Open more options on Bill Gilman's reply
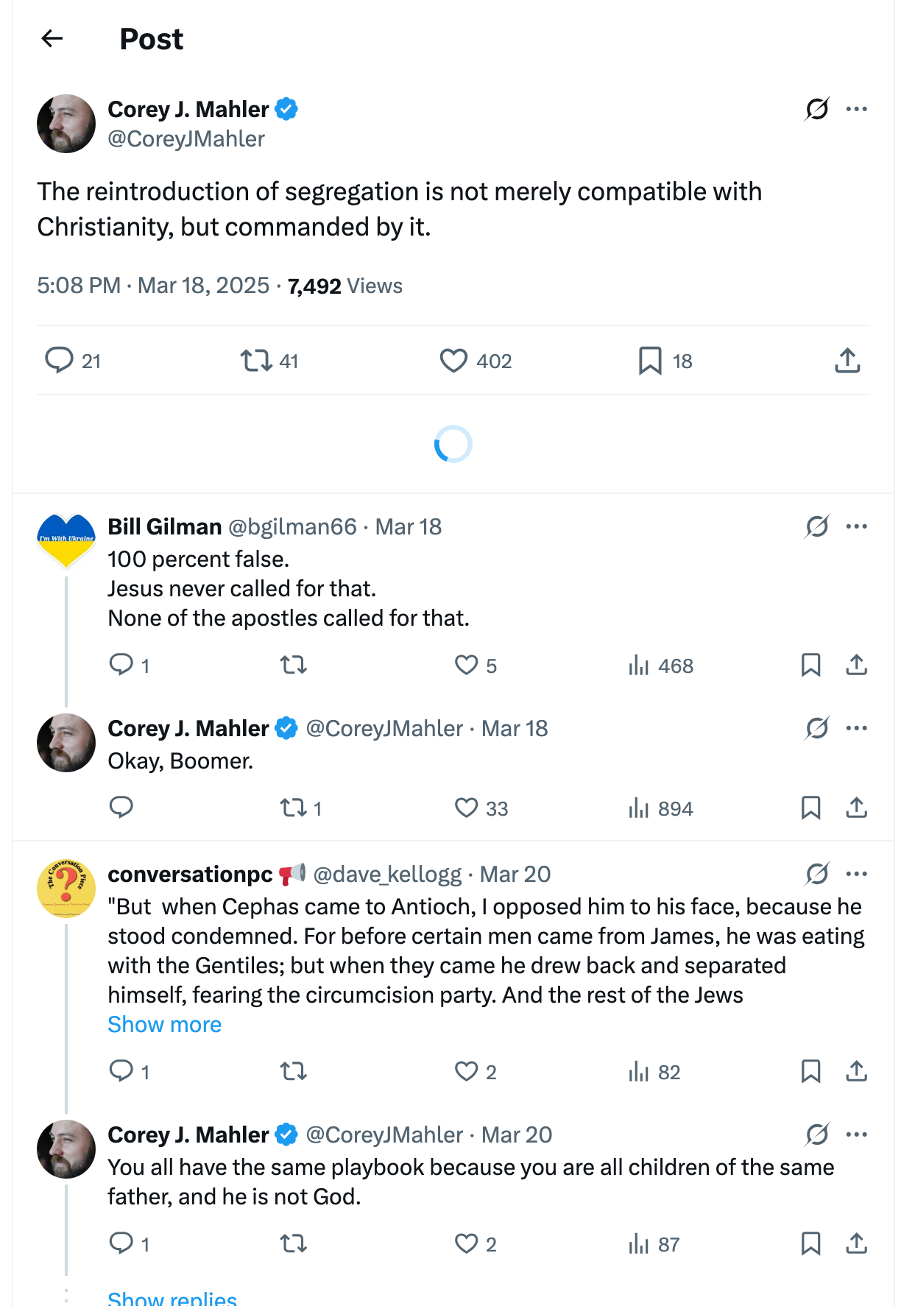Screen dimensions: 915x1306 point(857,526)
